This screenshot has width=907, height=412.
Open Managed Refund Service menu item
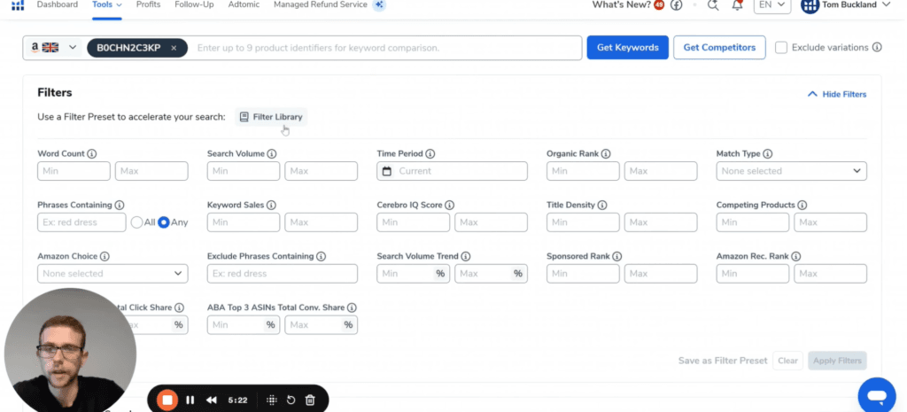321,4
